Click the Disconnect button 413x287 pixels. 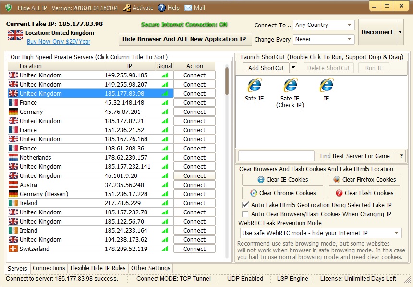(x=377, y=32)
